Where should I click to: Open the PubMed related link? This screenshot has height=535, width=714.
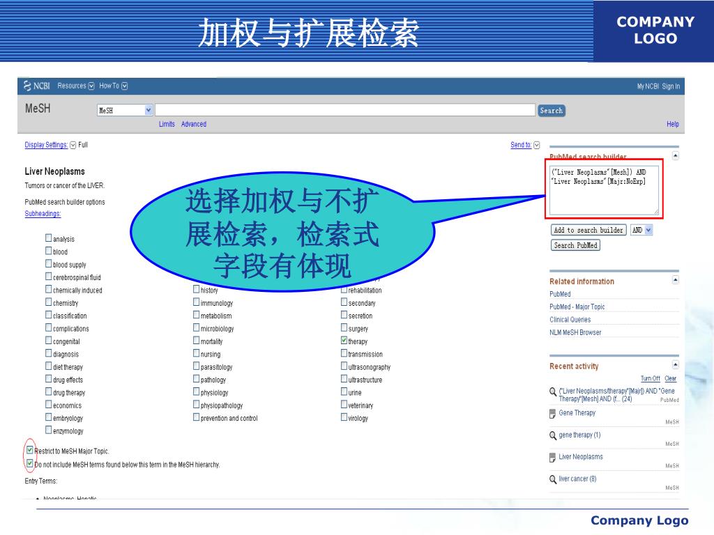[560, 294]
